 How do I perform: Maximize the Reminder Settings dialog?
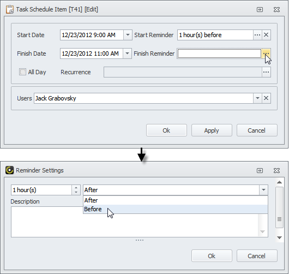click(260, 170)
